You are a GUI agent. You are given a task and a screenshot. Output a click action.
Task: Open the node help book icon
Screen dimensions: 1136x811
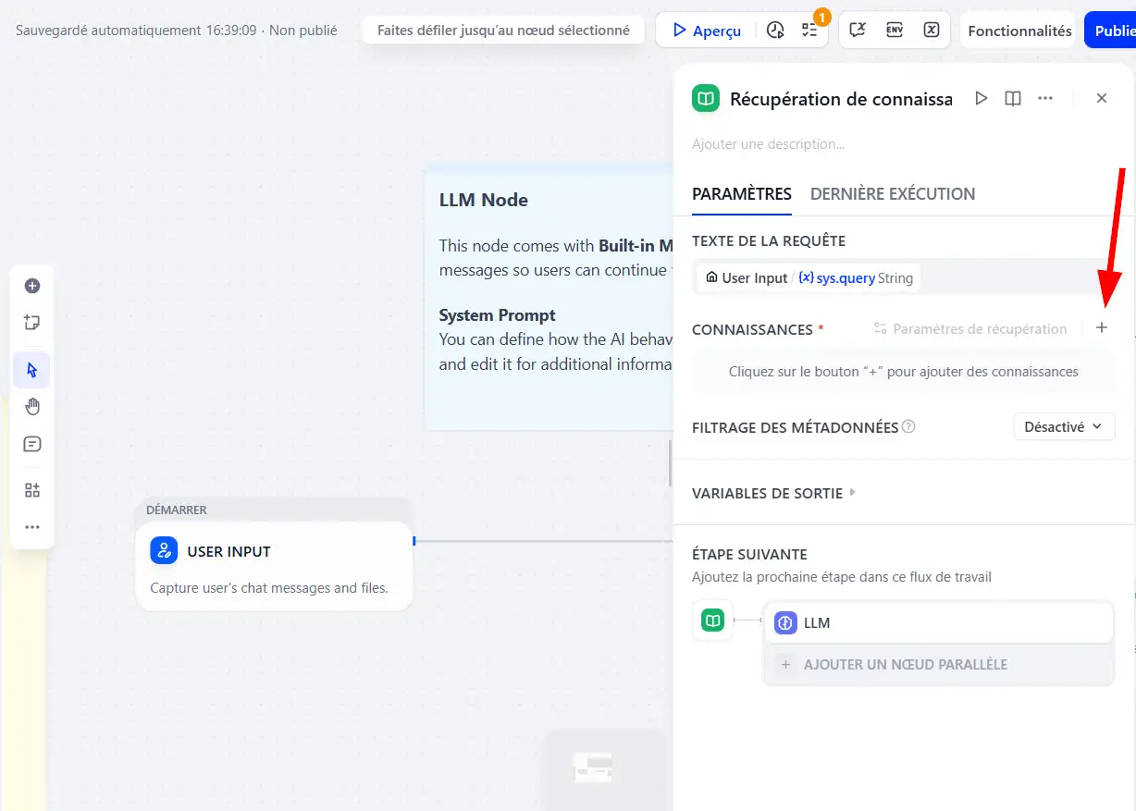tap(1013, 98)
